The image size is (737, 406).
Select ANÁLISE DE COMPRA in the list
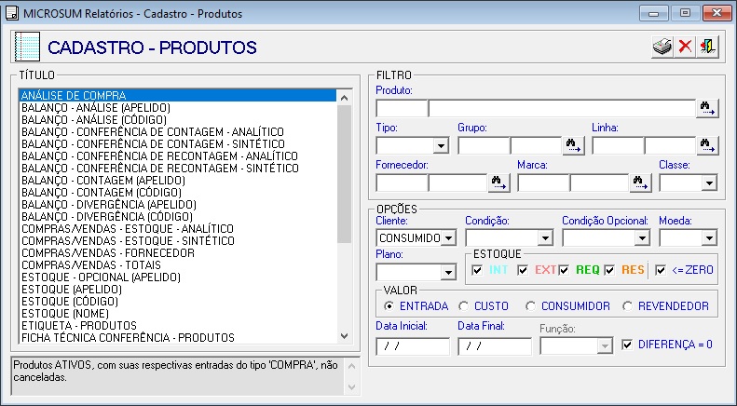tap(178, 95)
